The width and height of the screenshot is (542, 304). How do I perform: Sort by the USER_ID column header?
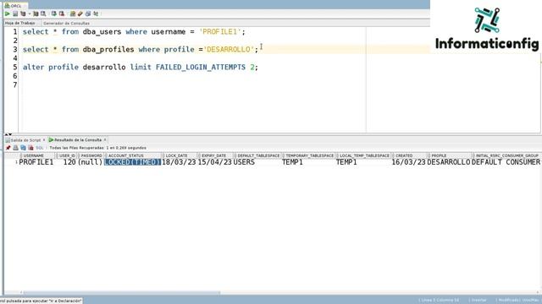tap(66, 155)
